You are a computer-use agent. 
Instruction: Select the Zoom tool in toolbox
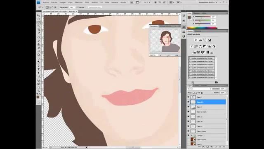39,91
